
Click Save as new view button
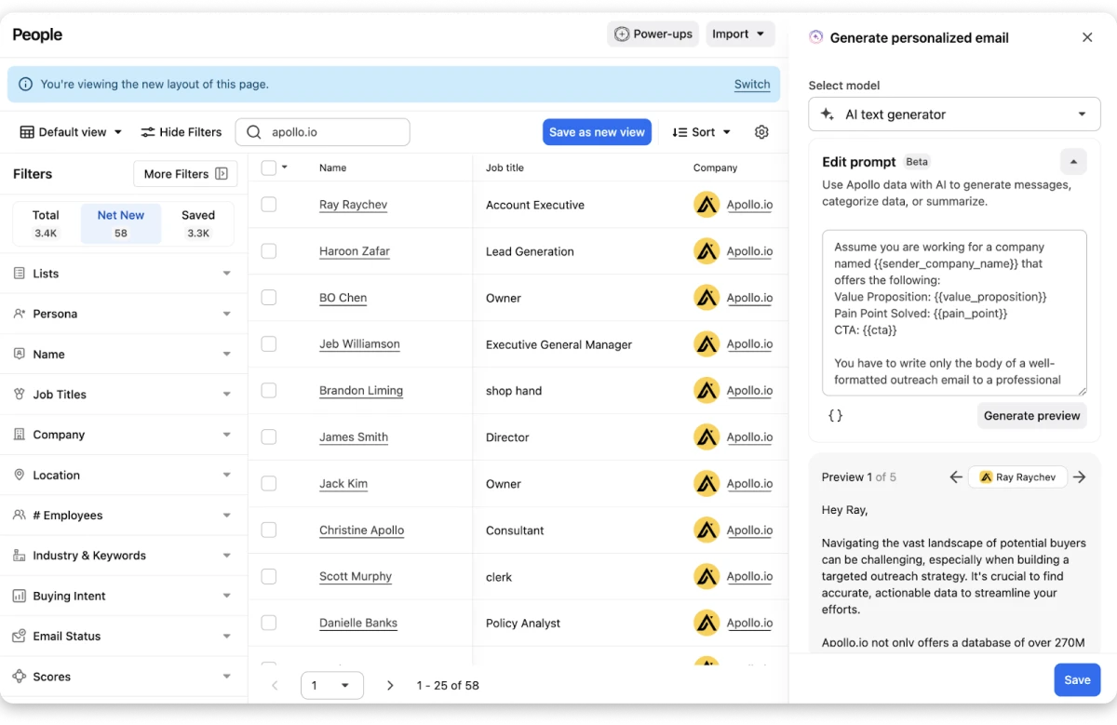pyautogui.click(x=597, y=132)
